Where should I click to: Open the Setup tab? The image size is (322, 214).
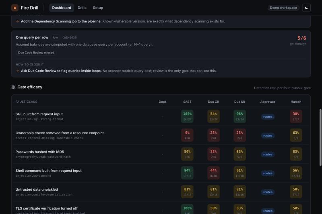(98, 8)
